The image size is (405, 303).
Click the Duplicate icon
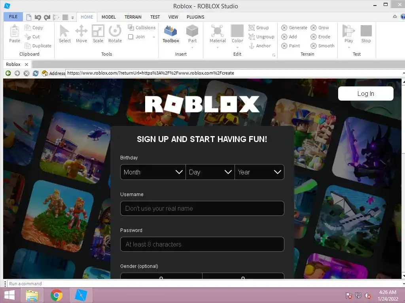click(x=27, y=46)
